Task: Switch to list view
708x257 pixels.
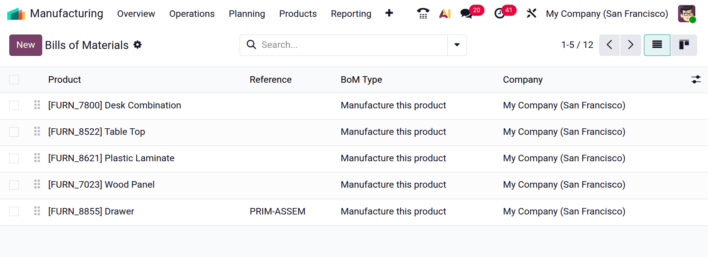Action: pos(657,45)
